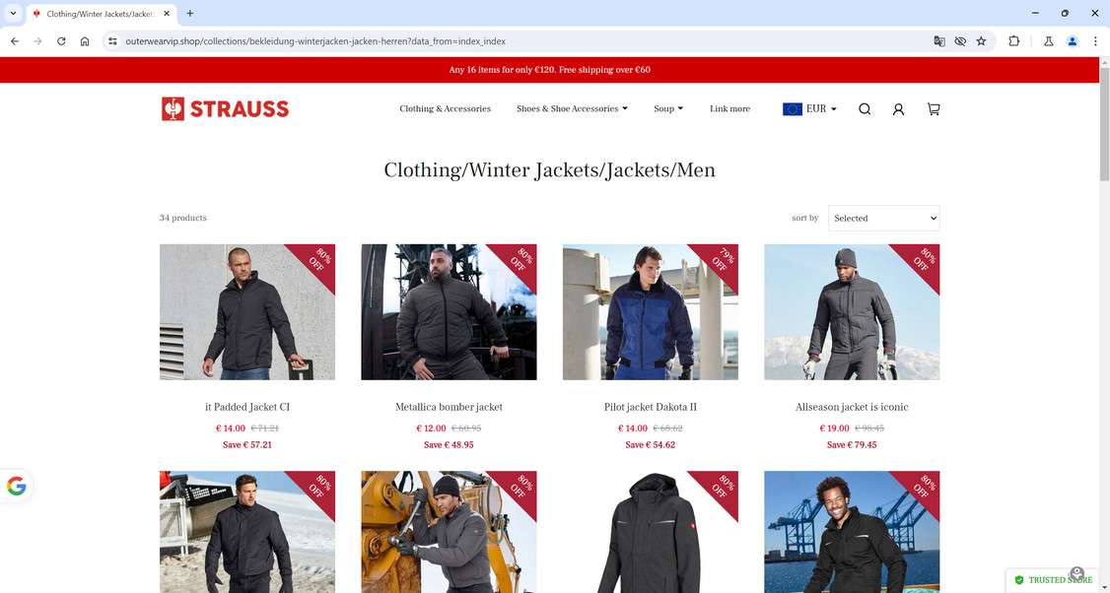
Task: Toggle the crossed-eye tracking protection icon
Action: click(960, 41)
